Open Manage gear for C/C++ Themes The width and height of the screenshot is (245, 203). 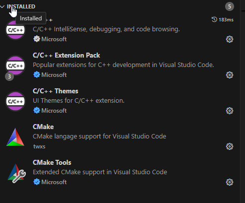[230, 111]
